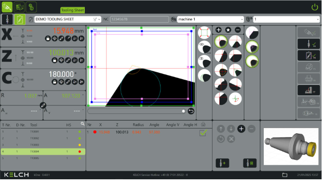Toggle the eye view contour icon

(x=205, y=47)
